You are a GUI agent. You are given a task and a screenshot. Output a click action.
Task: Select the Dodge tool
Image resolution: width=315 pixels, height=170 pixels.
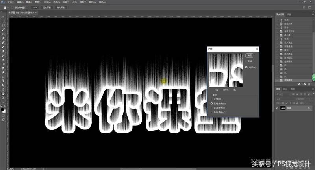pos(3,72)
